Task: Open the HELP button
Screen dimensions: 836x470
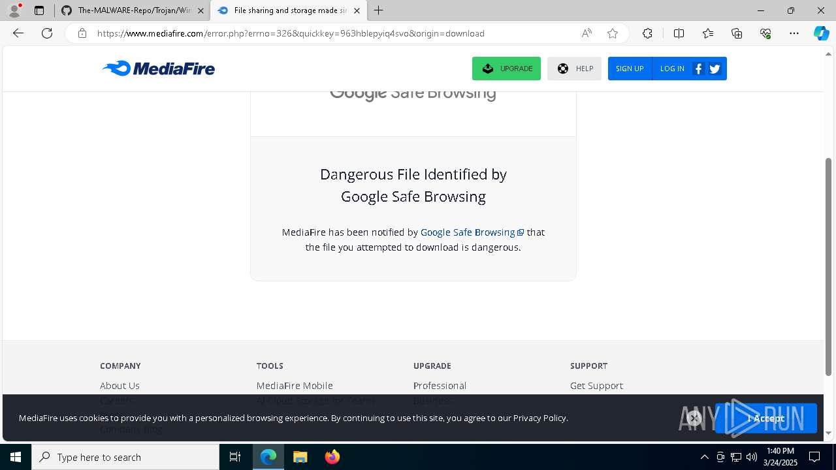Action: click(x=574, y=69)
